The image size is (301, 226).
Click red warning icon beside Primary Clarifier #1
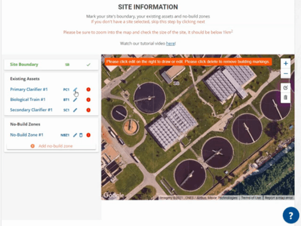[88, 90]
